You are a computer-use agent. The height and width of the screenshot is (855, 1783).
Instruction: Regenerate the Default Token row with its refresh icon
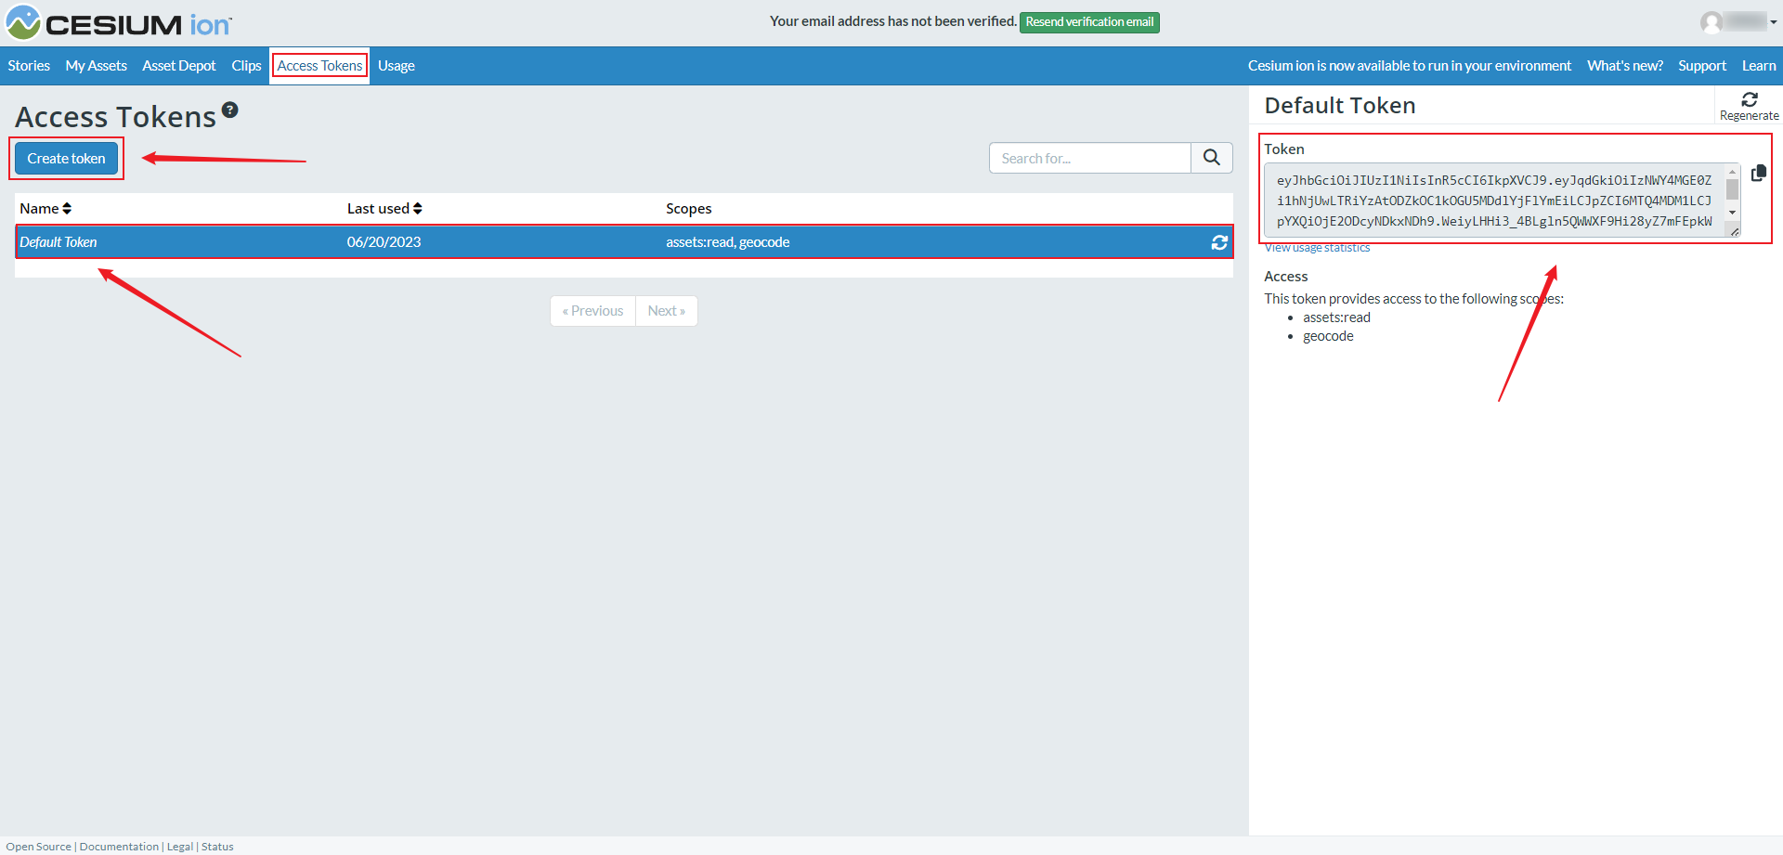point(1219,242)
